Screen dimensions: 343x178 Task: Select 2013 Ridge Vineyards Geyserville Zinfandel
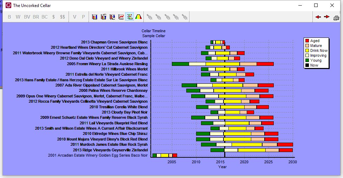click(110, 150)
